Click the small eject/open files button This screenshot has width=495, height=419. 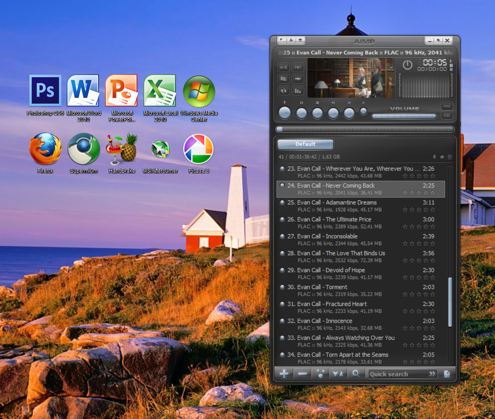tap(363, 111)
